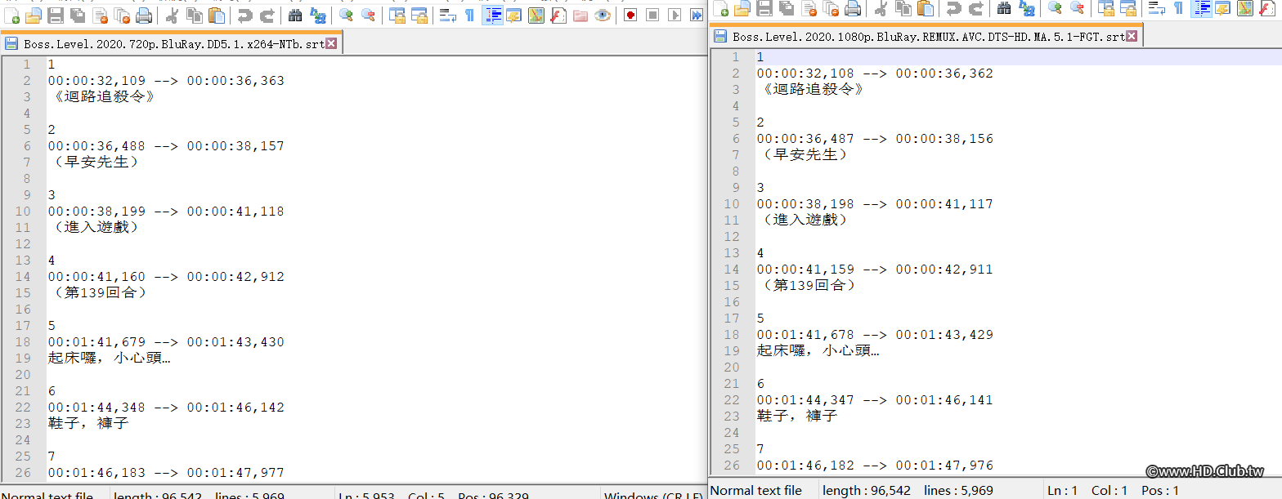The height and width of the screenshot is (499, 1282).
Task: Toggle horizontal scroll sync in left window
Action: click(419, 16)
